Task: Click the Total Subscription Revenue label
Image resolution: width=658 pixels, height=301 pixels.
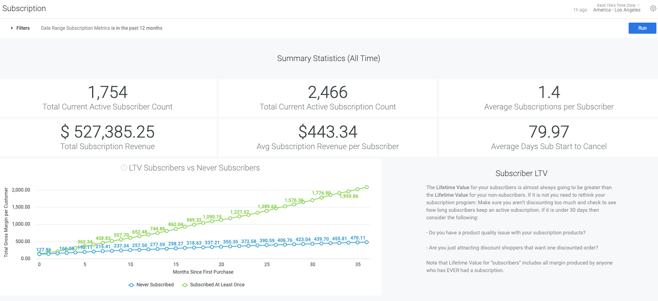Action: click(x=108, y=146)
